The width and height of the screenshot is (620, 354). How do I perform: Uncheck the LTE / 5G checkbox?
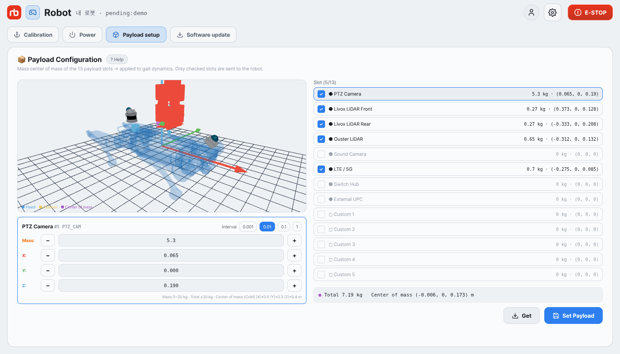pyautogui.click(x=322, y=169)
